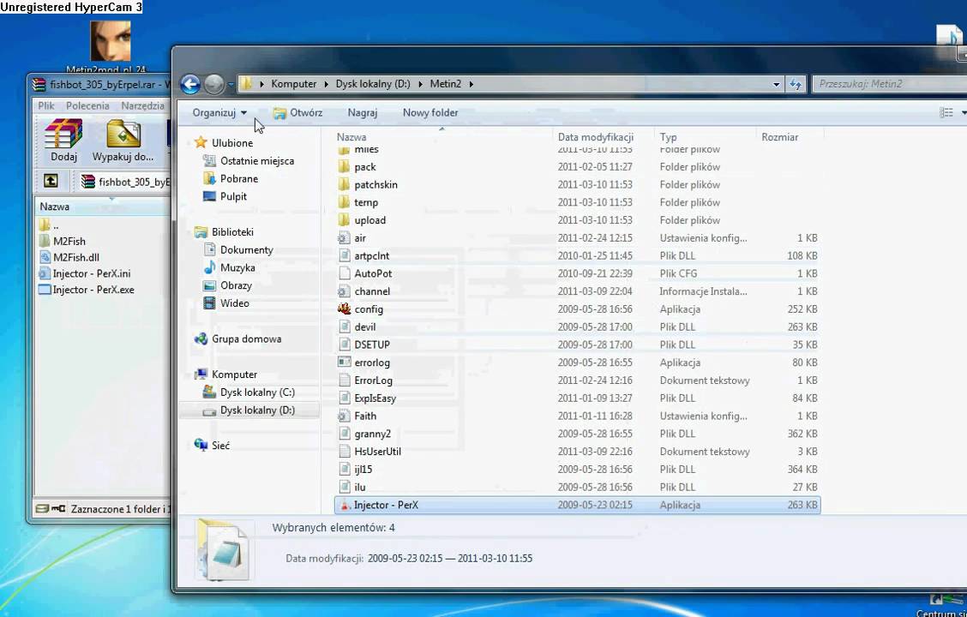Screen dimensions: 967x617
Task: Select the Injector - PerX application icon in Explorer
Action: pos(344,505)
